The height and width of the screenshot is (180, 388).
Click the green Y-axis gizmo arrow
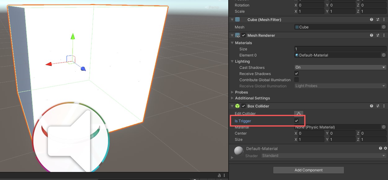[73, 37]
